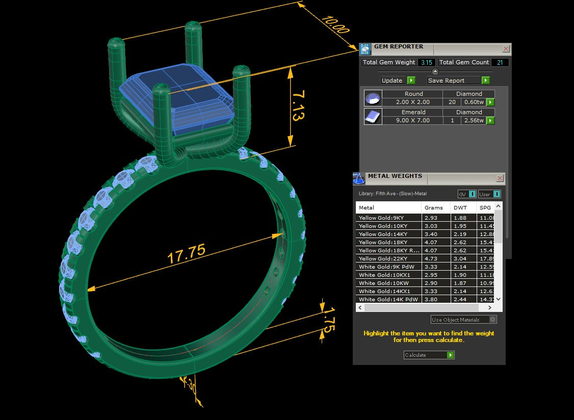The height and width of the screenshot is (420, 574).
Task: Click green arrow next to 0.60tw
Action: click(490, 102)
